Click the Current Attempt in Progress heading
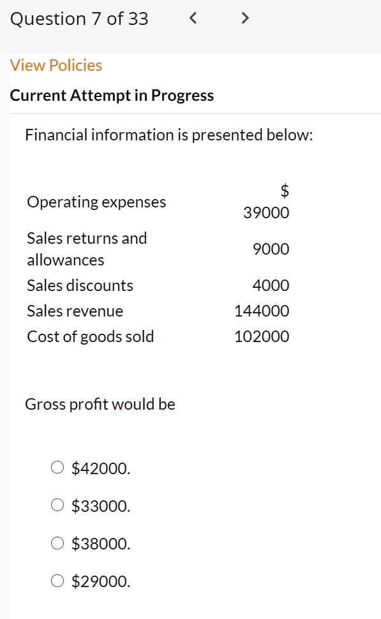The width and height of the screenshot is (381, 619). [112, 96]
